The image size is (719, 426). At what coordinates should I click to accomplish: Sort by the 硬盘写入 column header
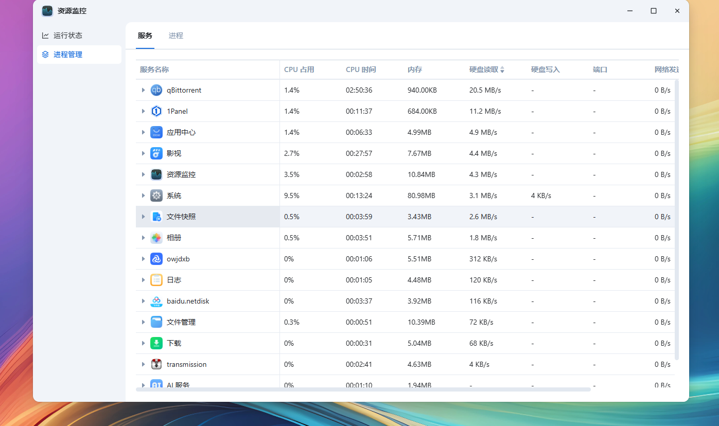[x=546, y=69]
